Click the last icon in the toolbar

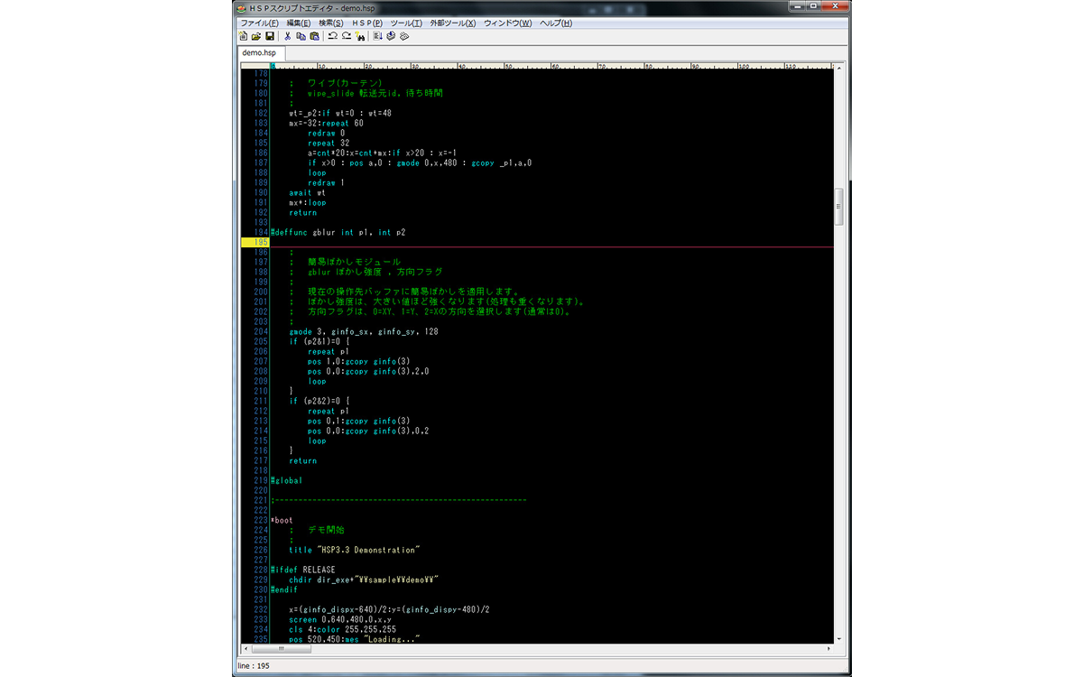pyautogui.click(x=405, y=36)
